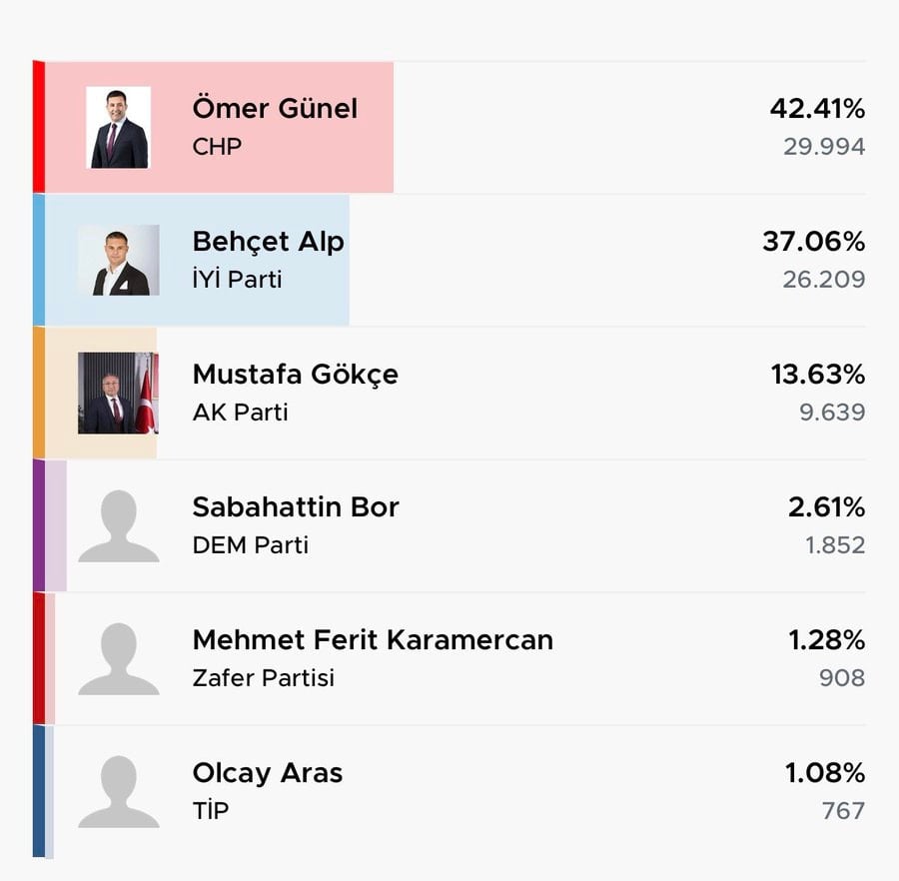Open Sabahattin Bor name link
Screen dimensions: 899x881
(x=295, y=506)
